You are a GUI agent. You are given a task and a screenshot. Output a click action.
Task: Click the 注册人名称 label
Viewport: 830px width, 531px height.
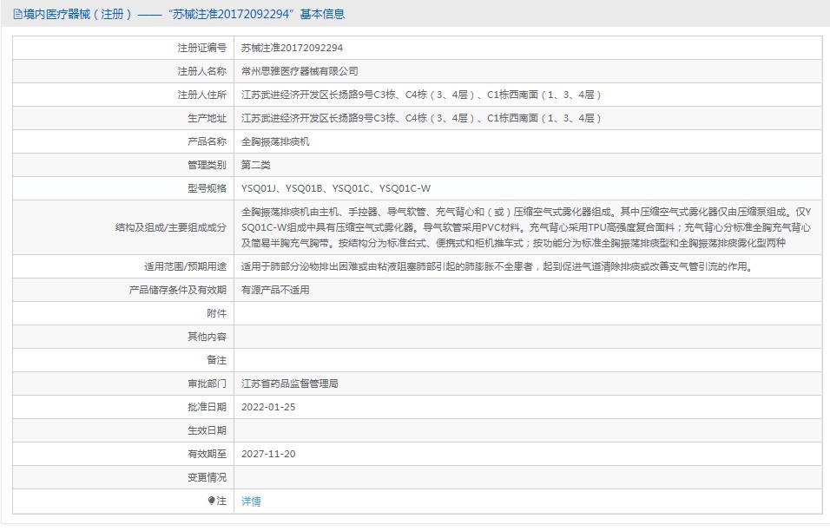tap(201, 71)
